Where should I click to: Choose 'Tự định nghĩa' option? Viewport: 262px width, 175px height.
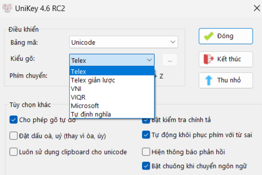(x=91, y=114)
